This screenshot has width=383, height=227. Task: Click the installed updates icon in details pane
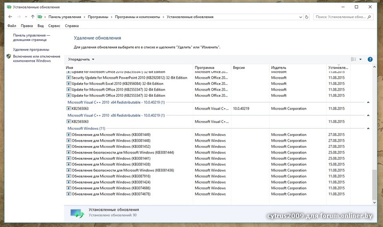point(77,213)
